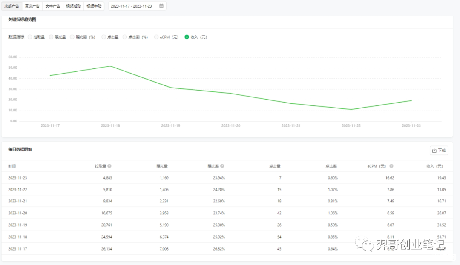
Task: Switch to the 视频中贴 tab
Action: (94, 6)
